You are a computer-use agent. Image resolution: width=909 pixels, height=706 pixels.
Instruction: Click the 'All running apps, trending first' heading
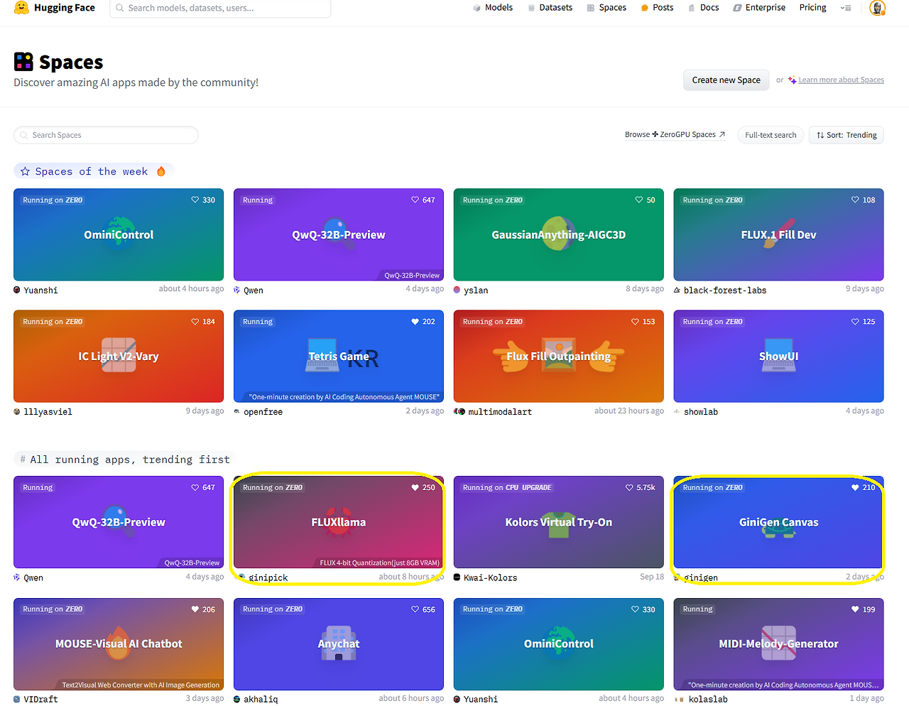(130, 460)
